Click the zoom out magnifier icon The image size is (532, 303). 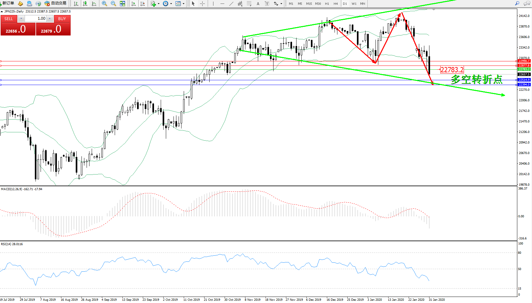(113, 4)
